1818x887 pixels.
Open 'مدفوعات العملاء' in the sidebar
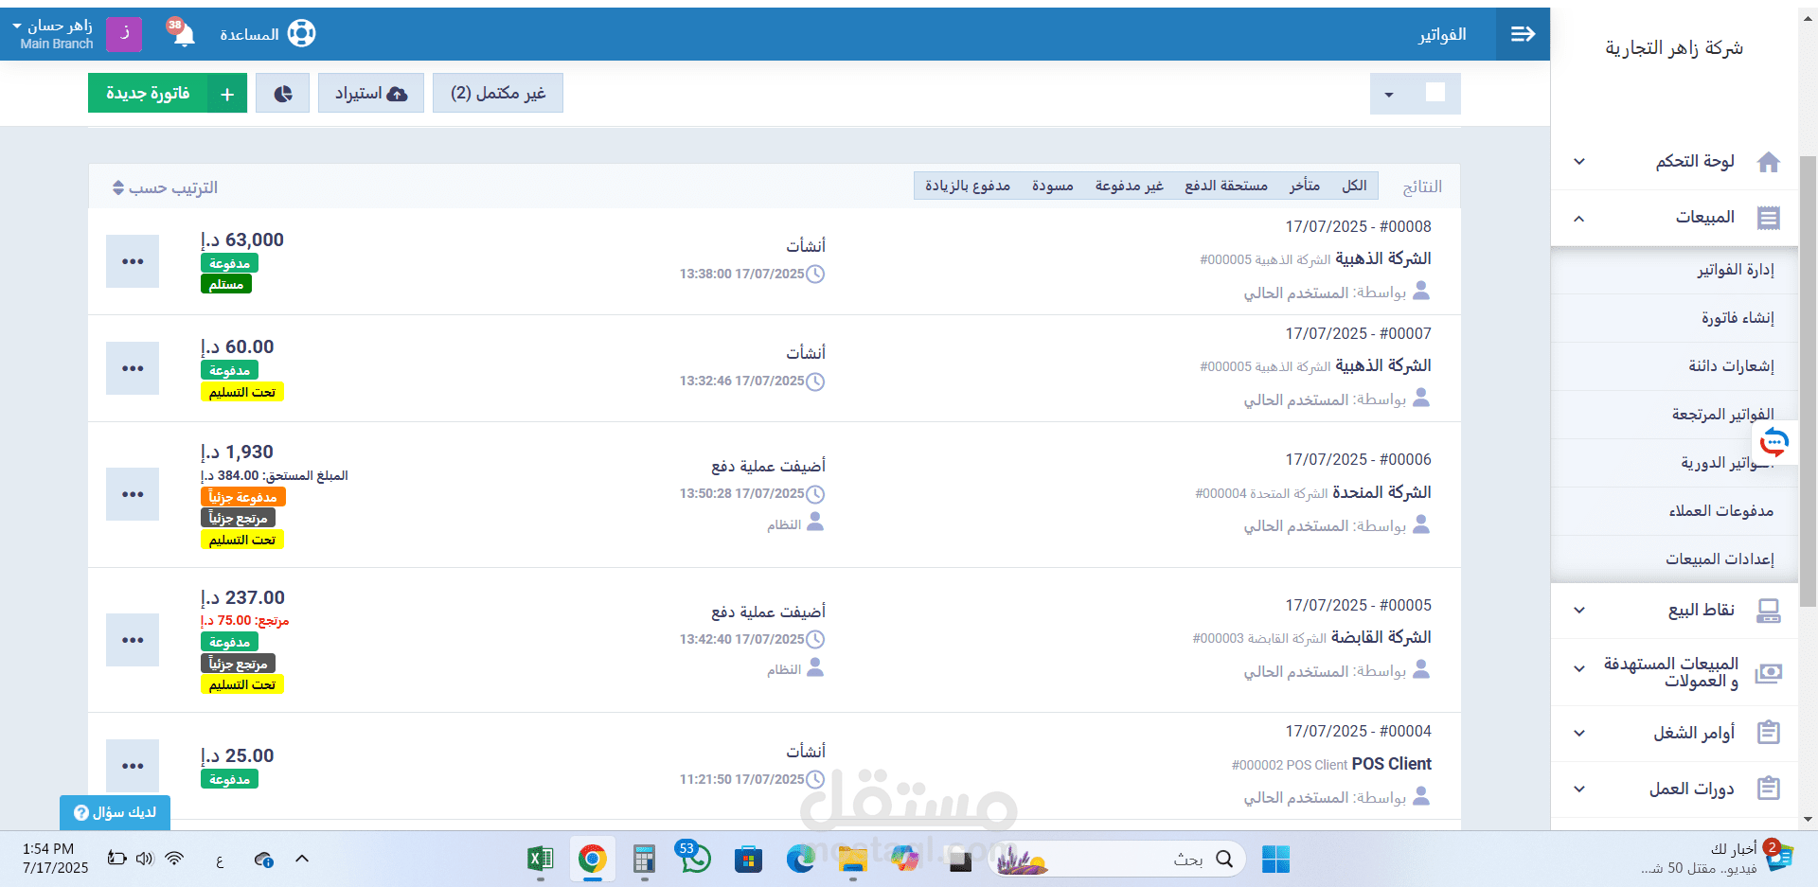1720,511
